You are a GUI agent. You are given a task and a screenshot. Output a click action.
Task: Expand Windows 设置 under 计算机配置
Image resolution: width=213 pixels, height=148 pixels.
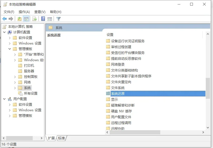click(x=10, y=43)
